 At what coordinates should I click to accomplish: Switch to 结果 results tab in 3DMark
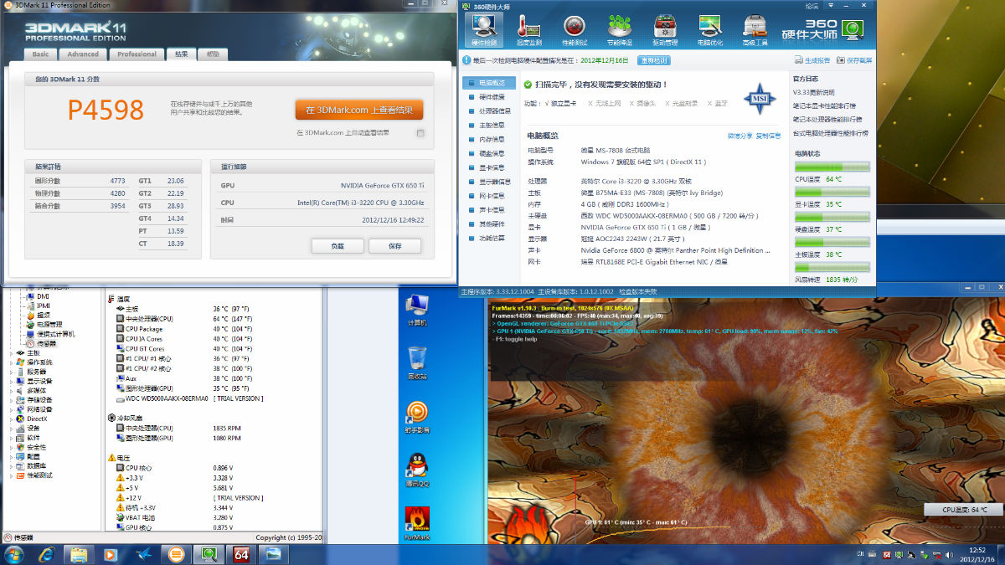click(180, 54)
